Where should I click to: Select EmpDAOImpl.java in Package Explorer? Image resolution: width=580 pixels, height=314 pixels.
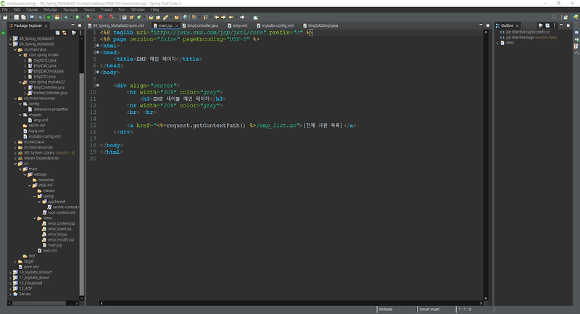point(49,71)
